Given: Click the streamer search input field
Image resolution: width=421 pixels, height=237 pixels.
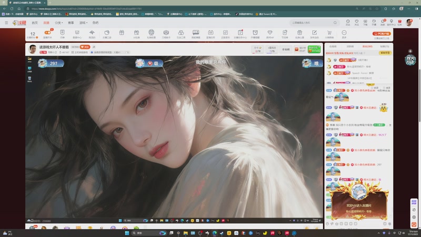Looking at the screenshot, I should coord(310,23).
